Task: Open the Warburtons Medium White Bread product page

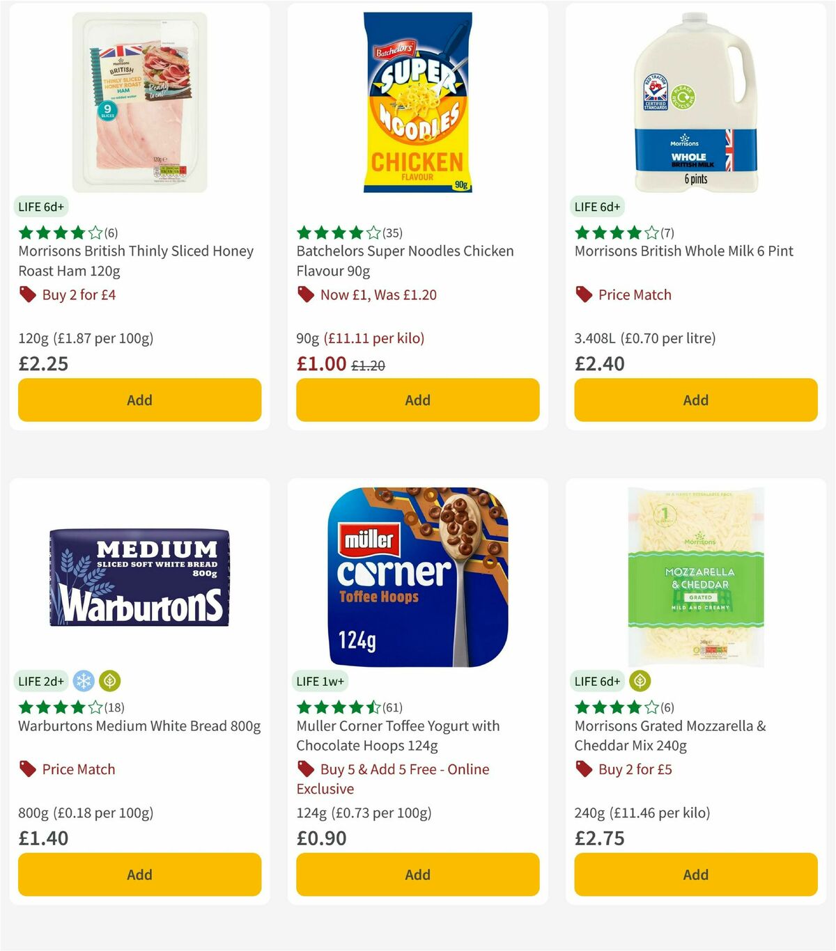Action: (x=138, y=725)
